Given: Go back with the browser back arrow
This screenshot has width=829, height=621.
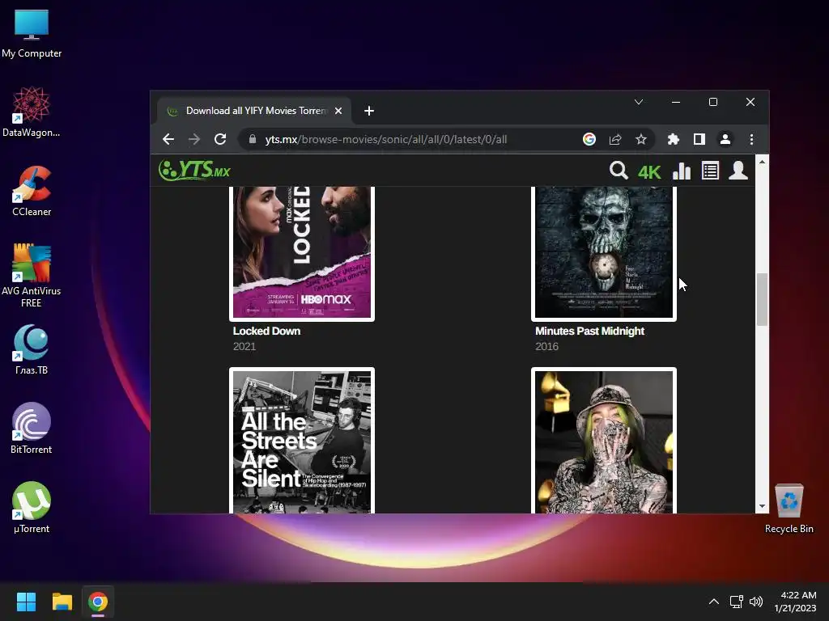Looking at the screenshot, I should tap(168, 139).
